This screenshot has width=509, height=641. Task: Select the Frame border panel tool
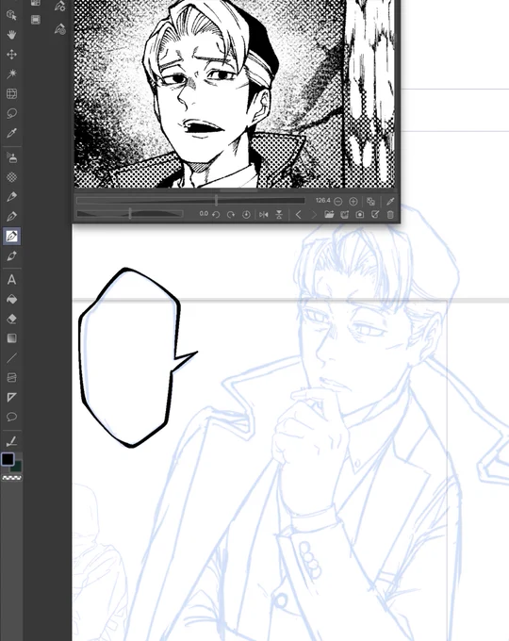click(x=11, y=378)
